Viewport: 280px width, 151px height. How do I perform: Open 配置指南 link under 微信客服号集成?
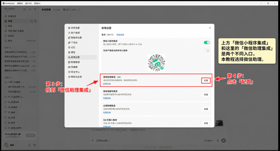pos(107,98)
